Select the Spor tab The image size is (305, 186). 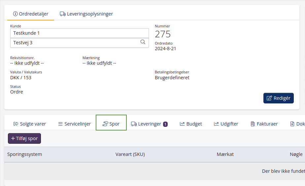(111, 124)
